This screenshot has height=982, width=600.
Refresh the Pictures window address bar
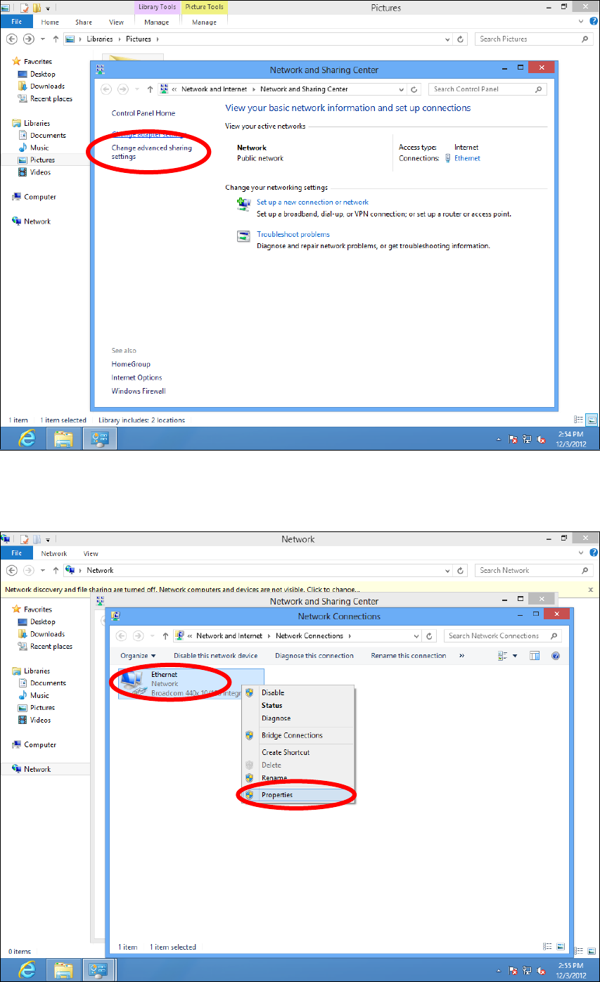[461, 39]
